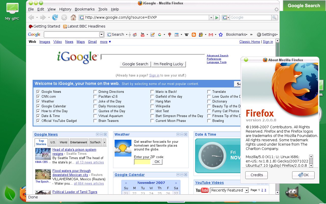Click the Google logo in the toolbar
This screenshot has height=204, width=326.
34,34
